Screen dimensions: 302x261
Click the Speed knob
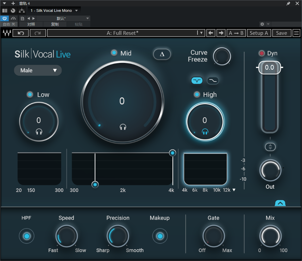67,236
